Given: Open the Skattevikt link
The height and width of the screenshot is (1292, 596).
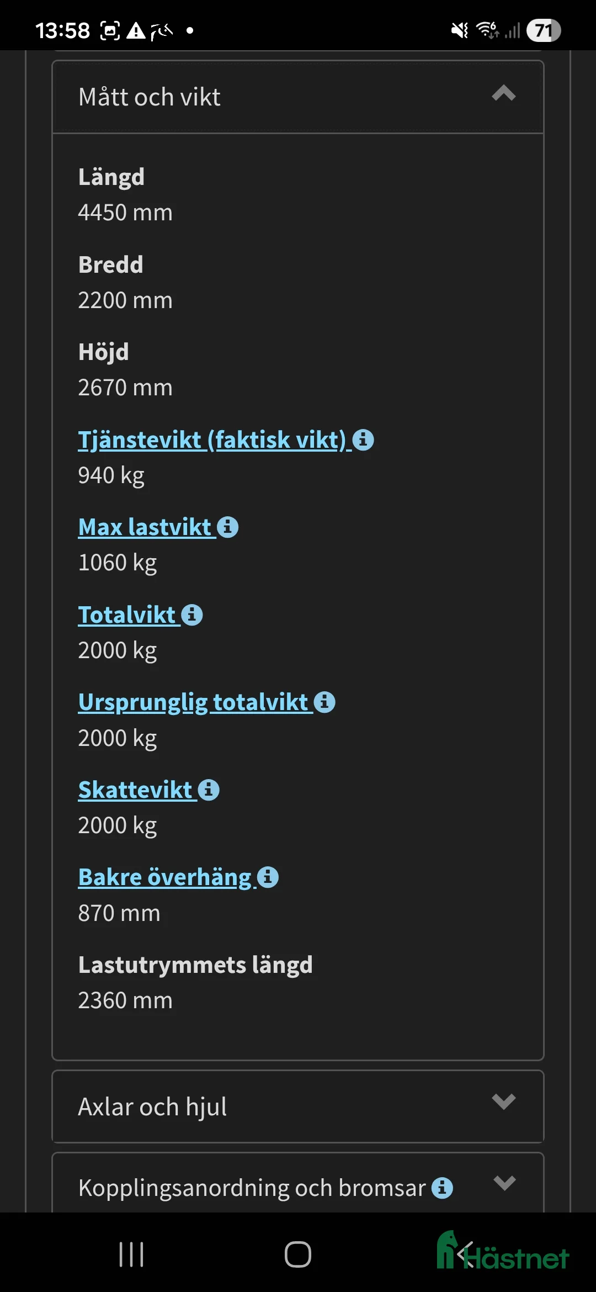Looking at the screenshot, I should [x=135, y=790].
